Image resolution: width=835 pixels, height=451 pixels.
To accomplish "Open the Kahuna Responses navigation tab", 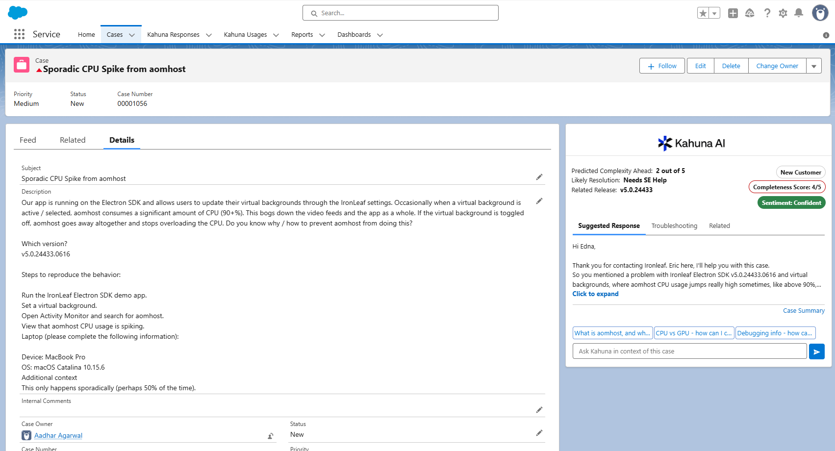I will (x=173, y=34).
